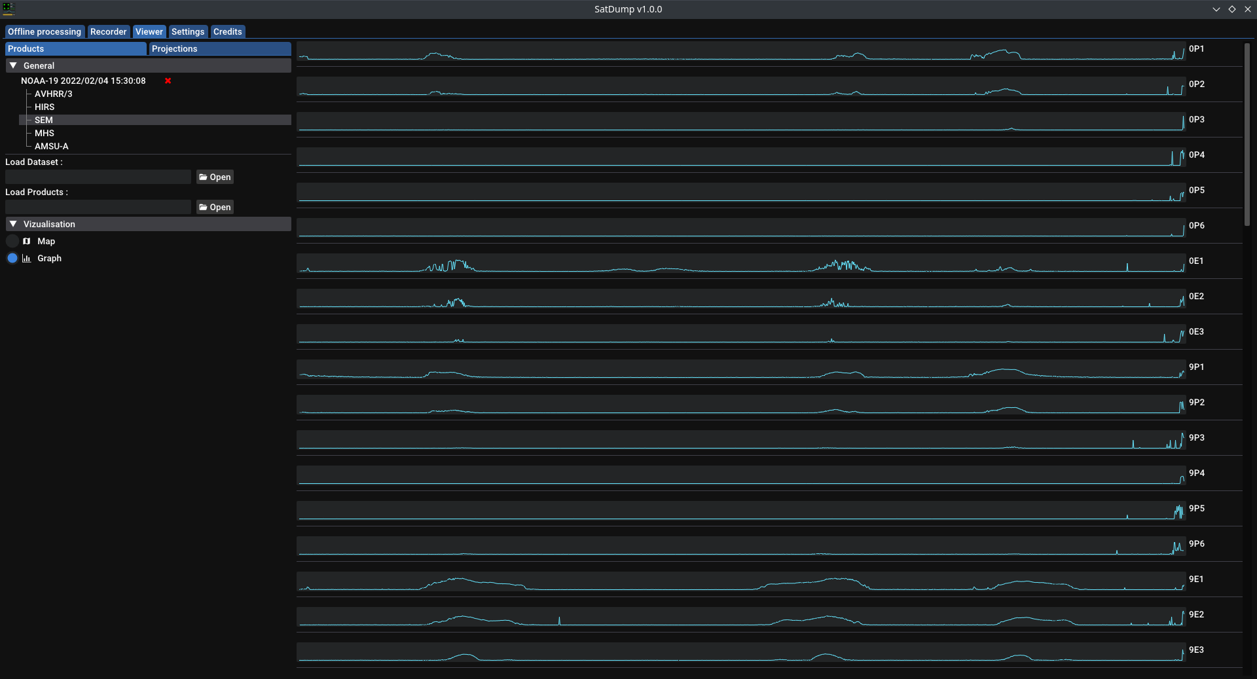Select the Map radio button
The width and height of the screenshot is (1257, 679).
coord(12,241)
